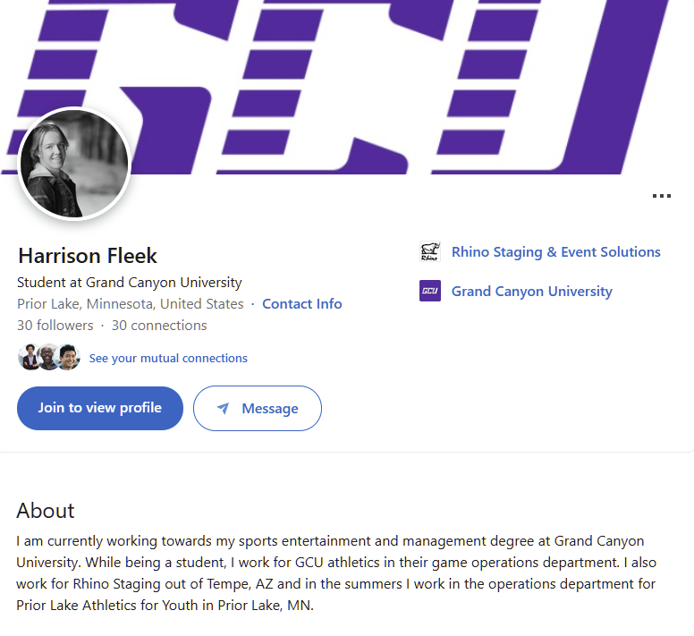The image size is (694, 636).
Task: Click the Rhino Staging company logo icon
Action: pyautogui.click(x=430, y=252)
